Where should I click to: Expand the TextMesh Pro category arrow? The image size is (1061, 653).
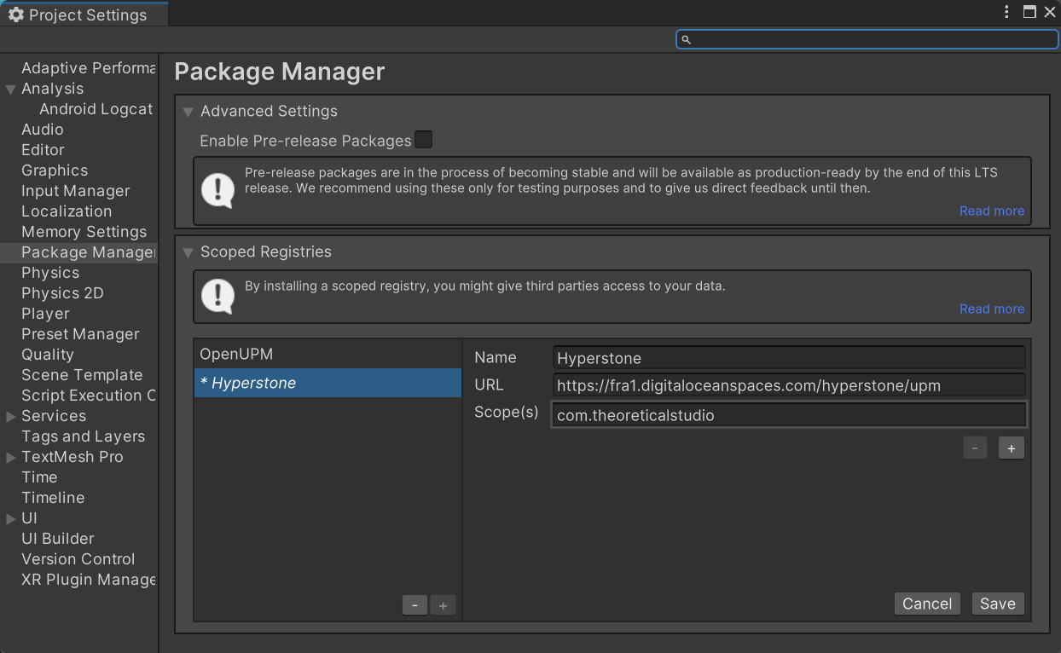coord(11,457)
